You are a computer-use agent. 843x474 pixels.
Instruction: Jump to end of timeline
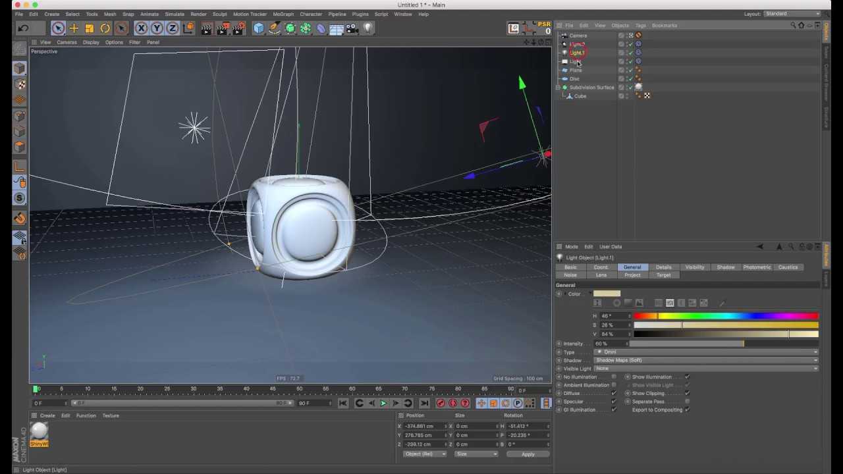[x=424, y=403]
